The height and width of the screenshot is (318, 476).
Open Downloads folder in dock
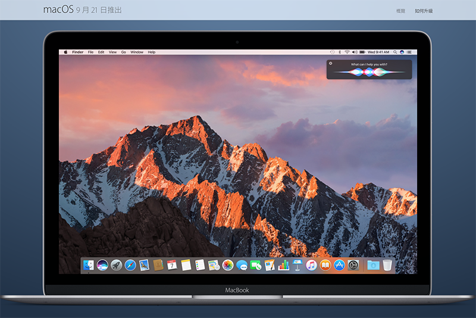point(373,265)
